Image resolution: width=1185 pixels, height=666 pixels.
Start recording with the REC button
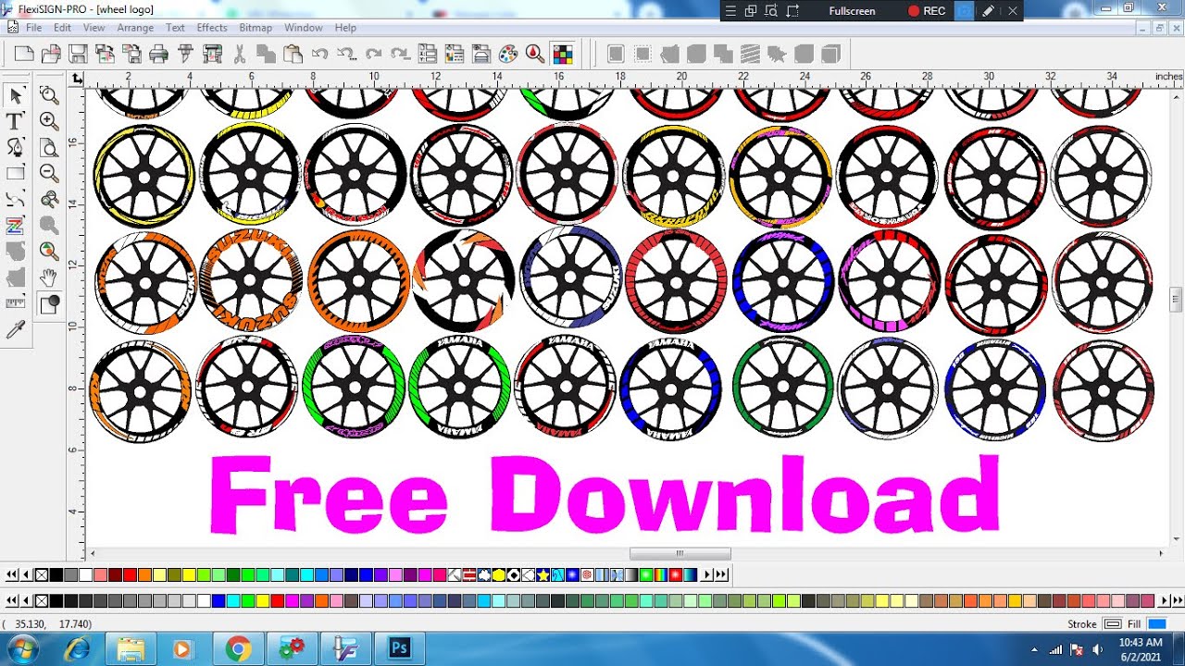coord(927,11)
